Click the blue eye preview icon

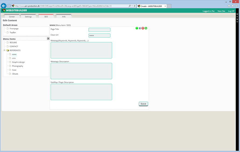[x=140, y=28]
